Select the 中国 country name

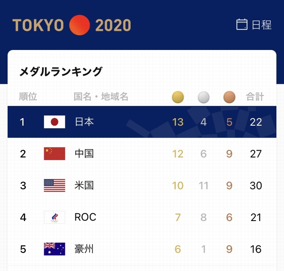click(x=84, y=154)
